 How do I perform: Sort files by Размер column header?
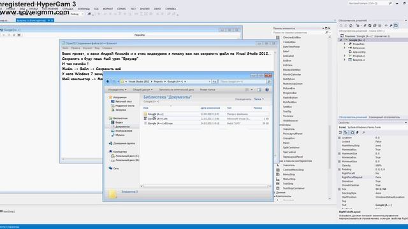tap(258, 108)
